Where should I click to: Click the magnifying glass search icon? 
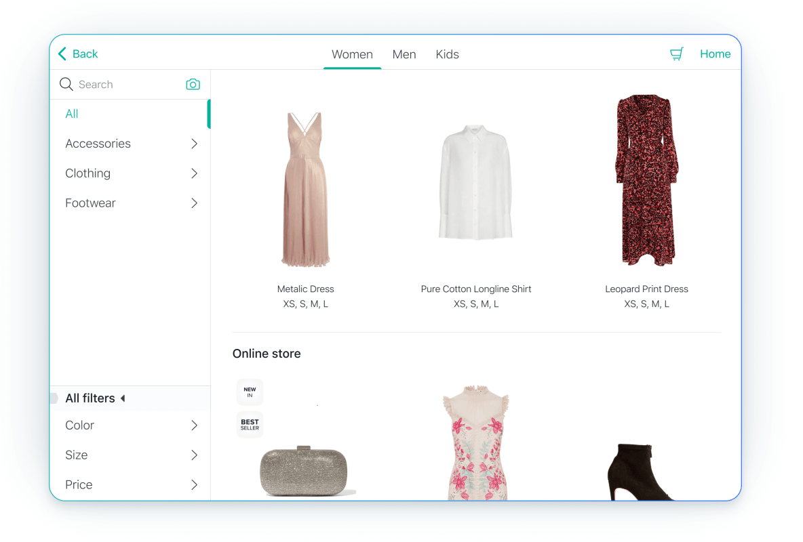66,84
